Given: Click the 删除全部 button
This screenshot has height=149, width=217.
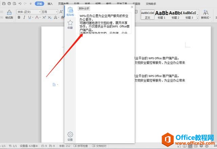Looking at the screenshot, I should pyautogui.click(x=84, y=8).
